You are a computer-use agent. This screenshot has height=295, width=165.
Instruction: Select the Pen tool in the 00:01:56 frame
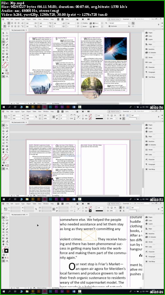pos(3,45)
